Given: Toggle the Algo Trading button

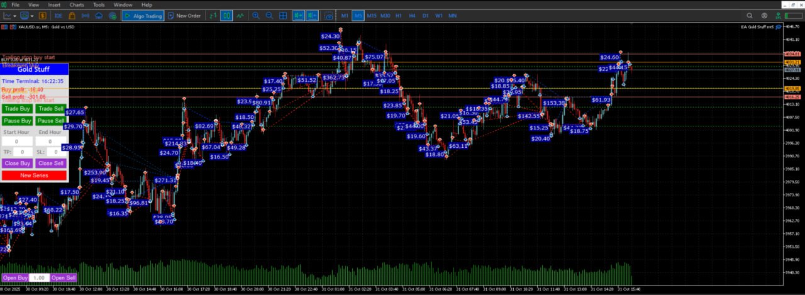Looking at the screenshot, I should [143, 16].
